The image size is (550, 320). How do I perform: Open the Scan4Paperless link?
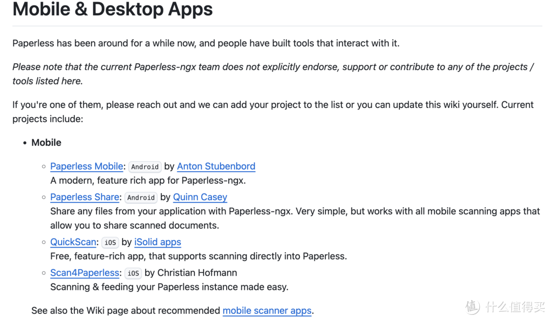pyautogui.click(x=85, y=273)
